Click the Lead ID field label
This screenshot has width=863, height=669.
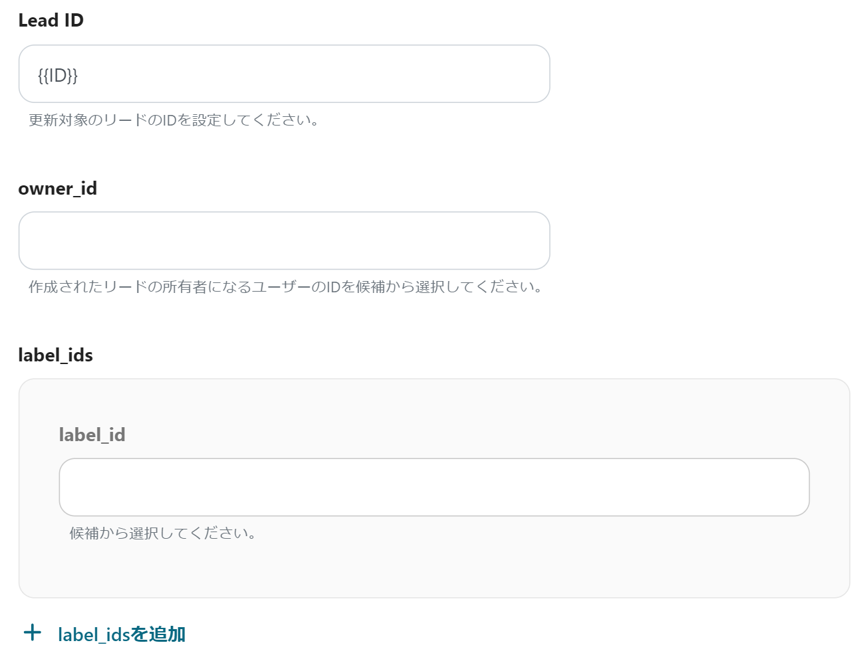point(51,20)
